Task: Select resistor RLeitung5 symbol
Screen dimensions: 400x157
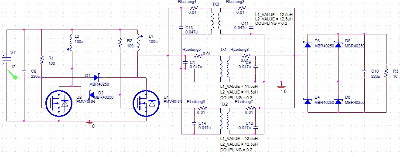Action: (198, 56)
